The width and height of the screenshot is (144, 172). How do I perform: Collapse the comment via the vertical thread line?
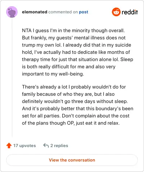[x=12, y=77]
